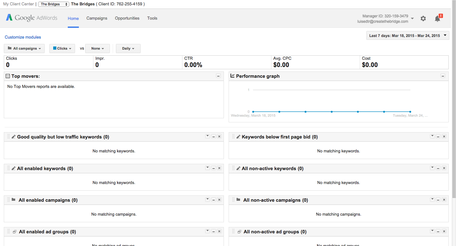Click pencil icon beside All enabled keywords

click(13, 168)
